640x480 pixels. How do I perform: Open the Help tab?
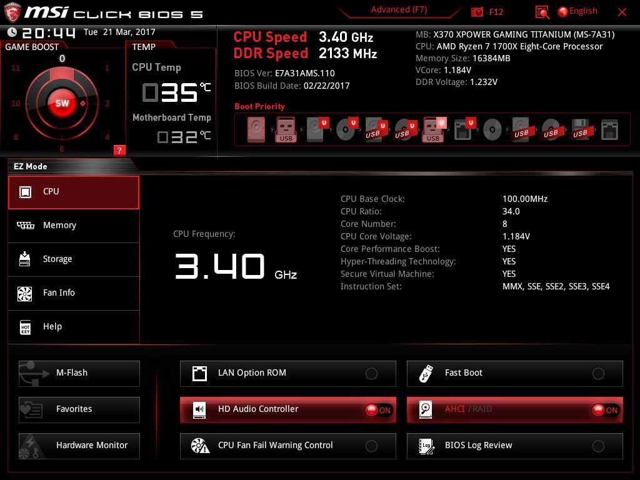pyautogui.click(x=74, y=327)
